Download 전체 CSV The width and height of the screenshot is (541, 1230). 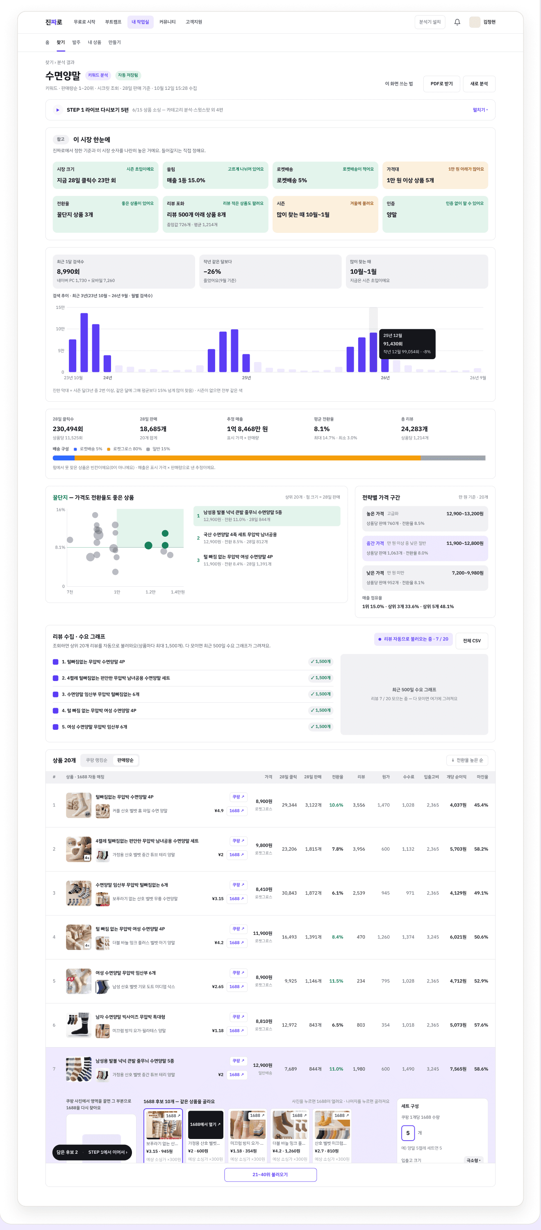(471, 640)
